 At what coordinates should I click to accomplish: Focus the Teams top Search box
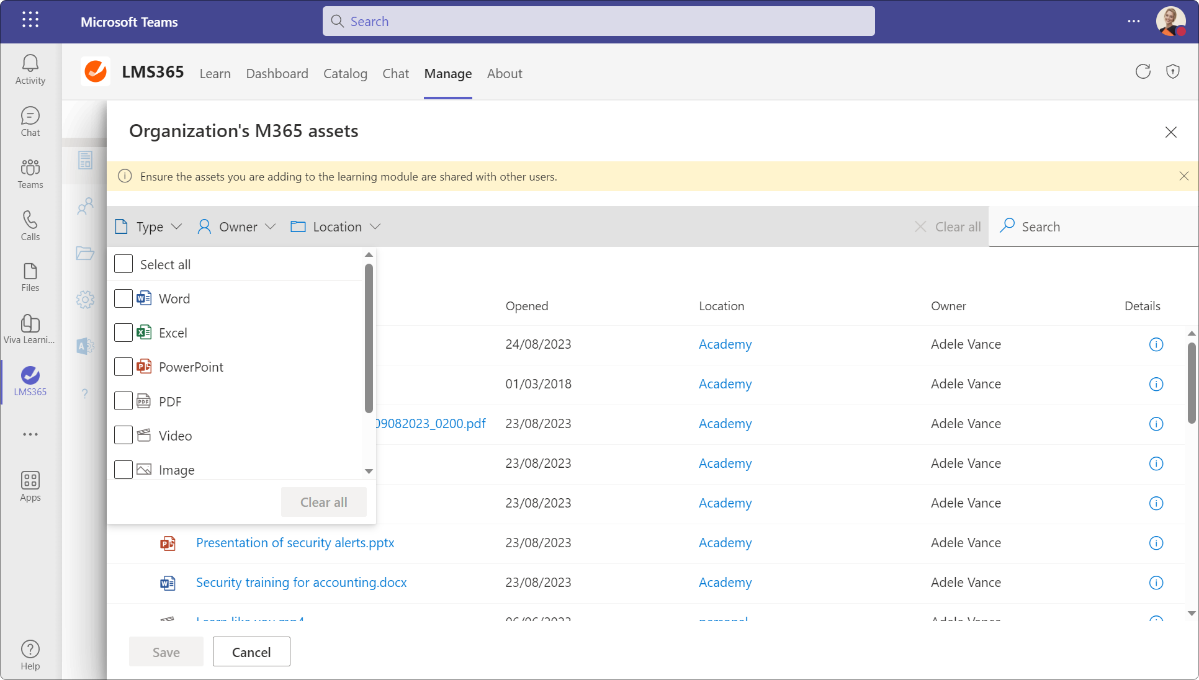[x=599, y=21]
